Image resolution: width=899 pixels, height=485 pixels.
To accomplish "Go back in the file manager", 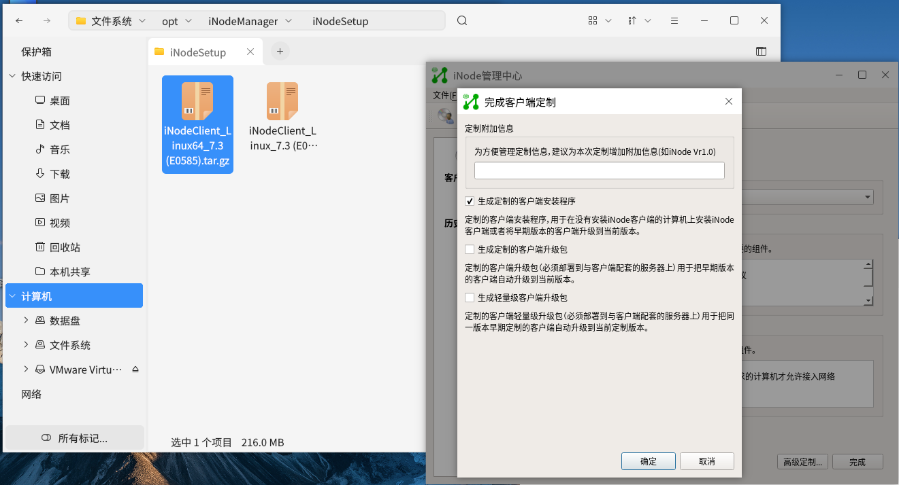I will point(20,21).
